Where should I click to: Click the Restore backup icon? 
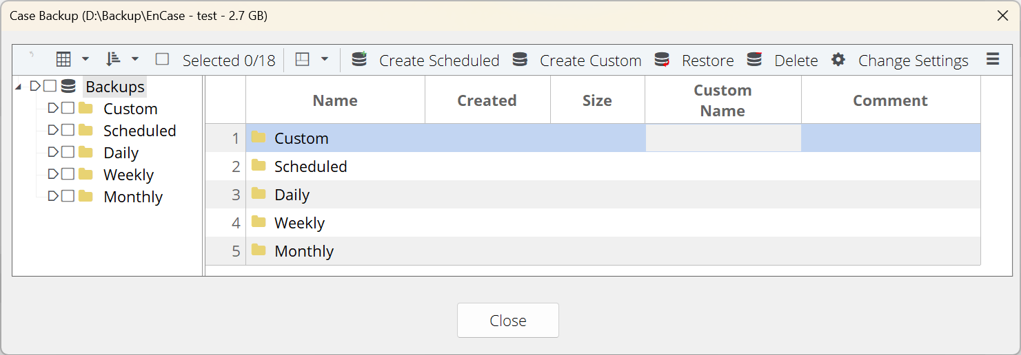[x=663, y=60]
